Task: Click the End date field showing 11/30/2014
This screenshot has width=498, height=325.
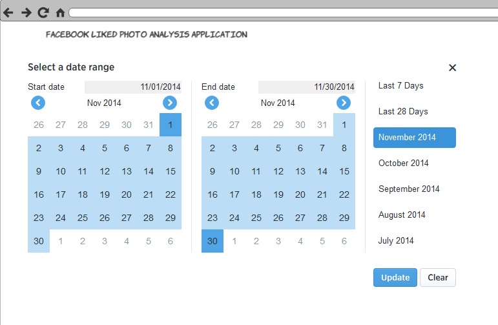Action: (x=307, y=87)
